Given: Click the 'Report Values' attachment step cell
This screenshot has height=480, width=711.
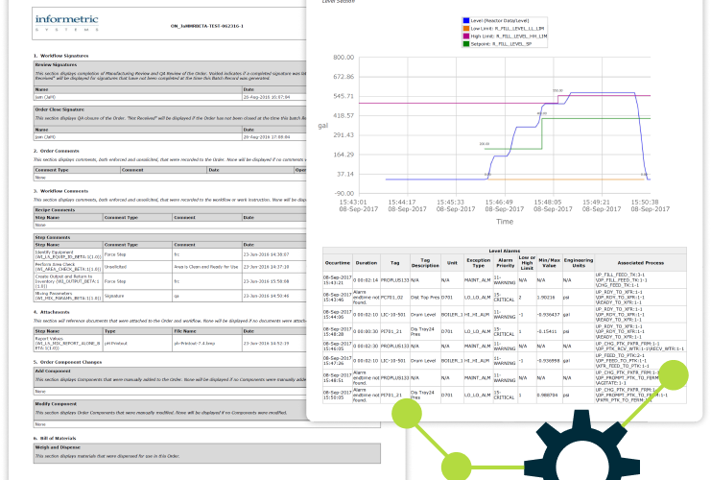Looking at the screenshot, I should 68,344.
